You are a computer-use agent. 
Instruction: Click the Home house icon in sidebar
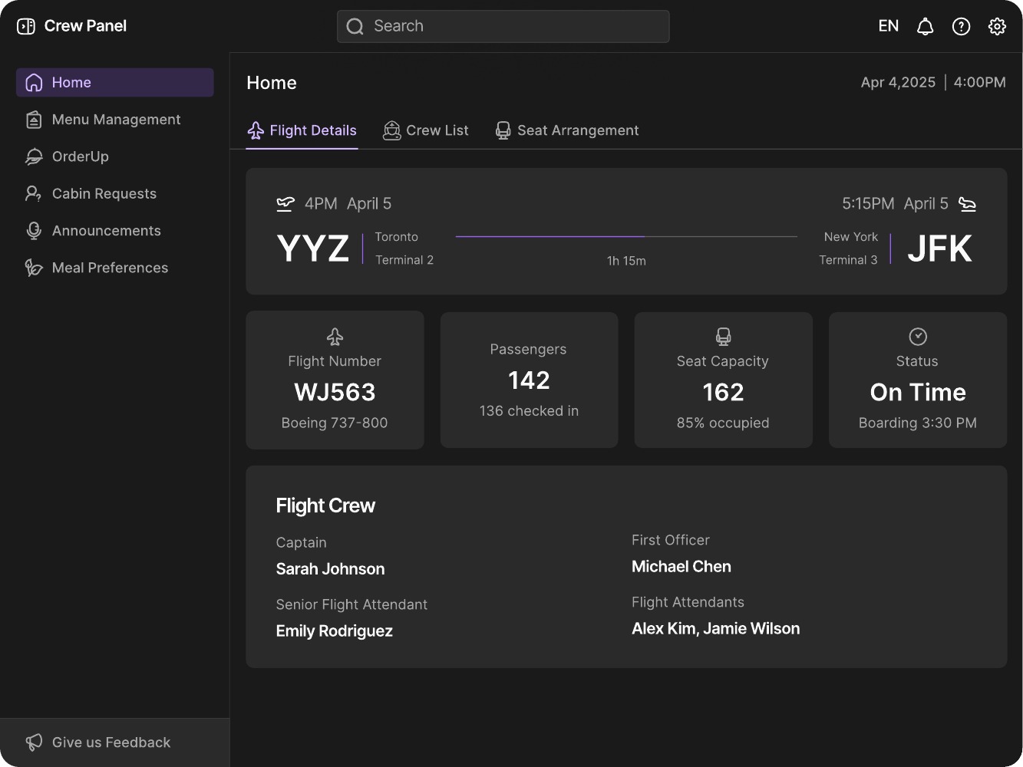34,83
